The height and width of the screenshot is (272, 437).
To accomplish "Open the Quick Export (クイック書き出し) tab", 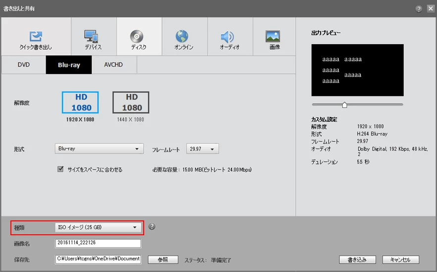I will tap(36, 37).
